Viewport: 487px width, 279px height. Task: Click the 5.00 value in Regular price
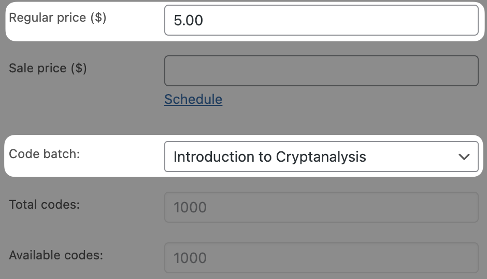189,21
